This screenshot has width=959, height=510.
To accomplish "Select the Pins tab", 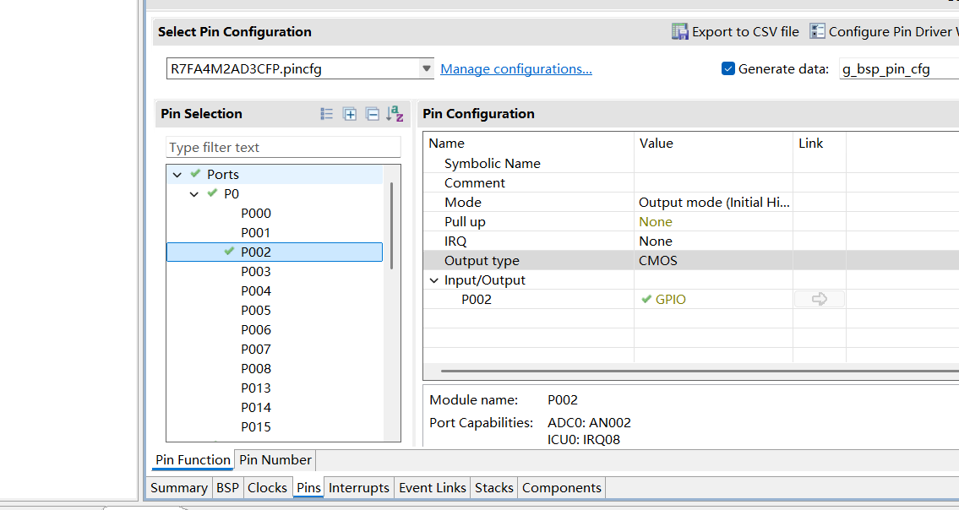I will 309,488.
